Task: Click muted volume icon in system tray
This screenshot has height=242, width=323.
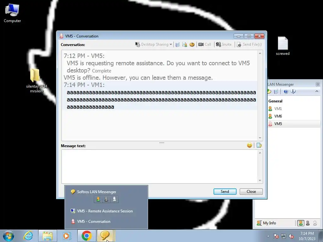Action: click(x=291, y=236)
